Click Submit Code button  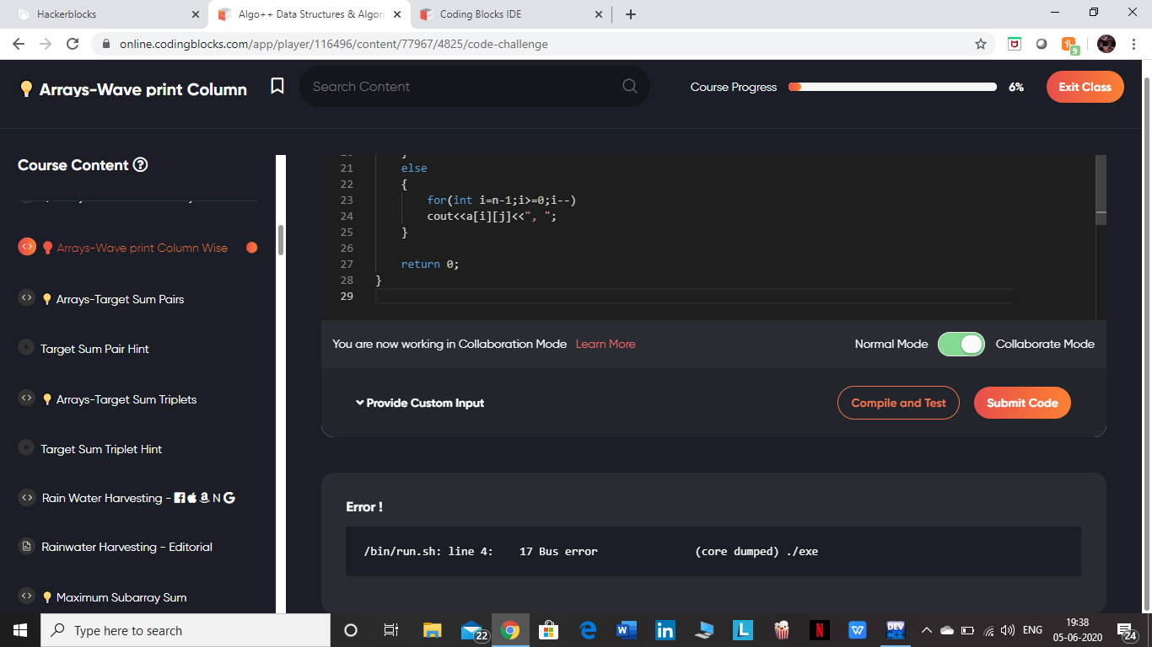click(x=1022, y=403)
